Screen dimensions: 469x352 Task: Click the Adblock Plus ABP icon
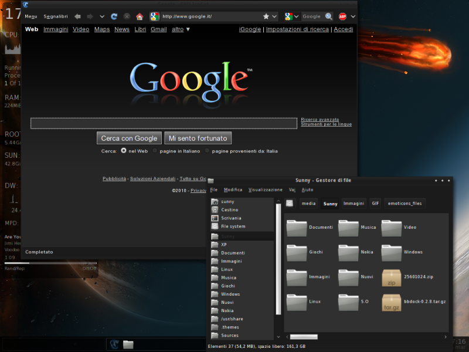tap(342, 16)
